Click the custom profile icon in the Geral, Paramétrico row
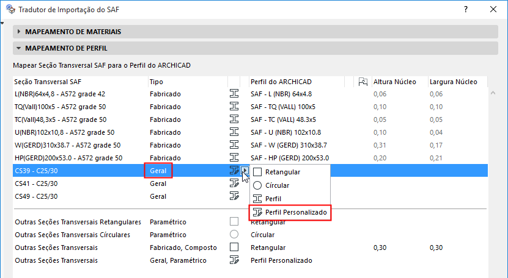 click(234, 260)
